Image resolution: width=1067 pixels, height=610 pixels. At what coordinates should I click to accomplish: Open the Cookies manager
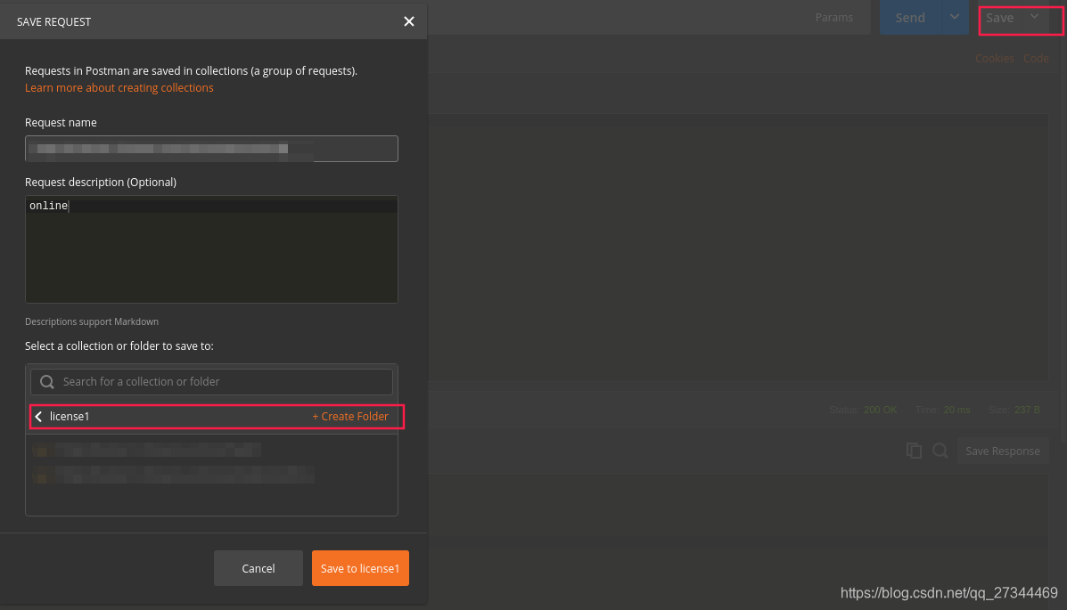click(x=994, y=58)
